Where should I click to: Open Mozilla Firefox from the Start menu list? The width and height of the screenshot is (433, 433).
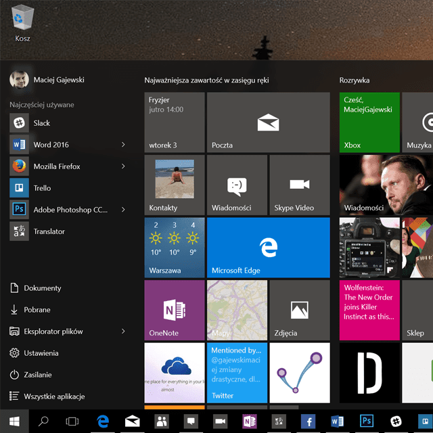click(x=68, y=166)
